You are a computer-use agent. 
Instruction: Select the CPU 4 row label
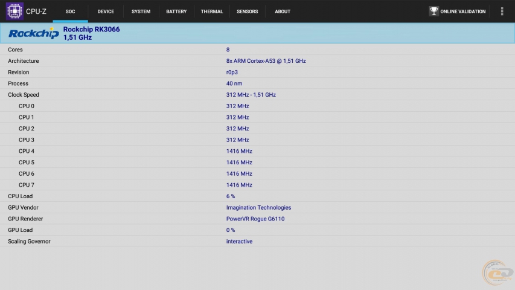[27, 151]
